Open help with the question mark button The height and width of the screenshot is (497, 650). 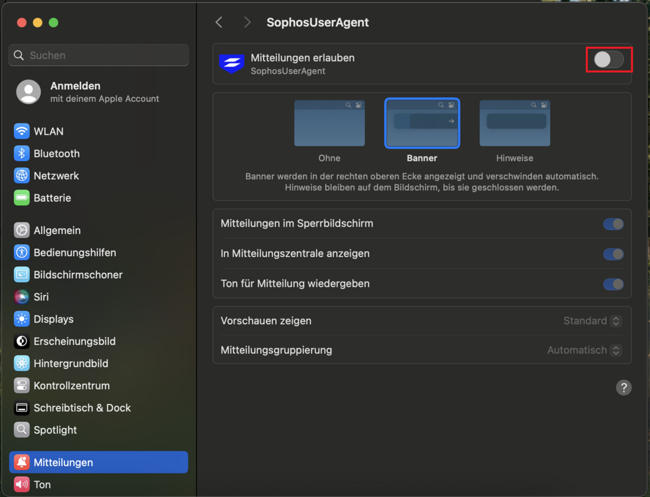point(624,388)
